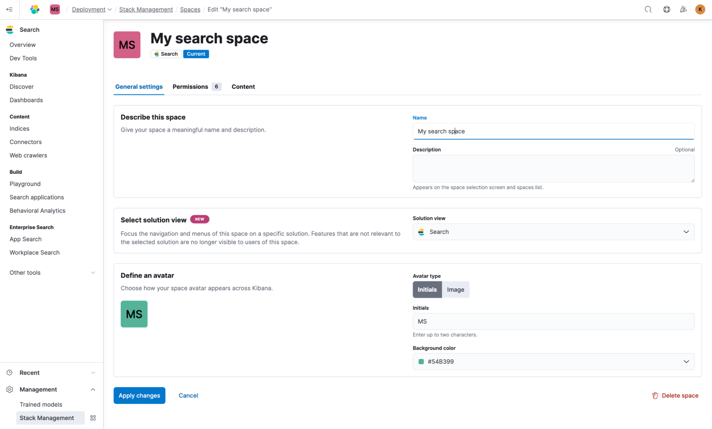Open Indices under Content

(19, 129)
